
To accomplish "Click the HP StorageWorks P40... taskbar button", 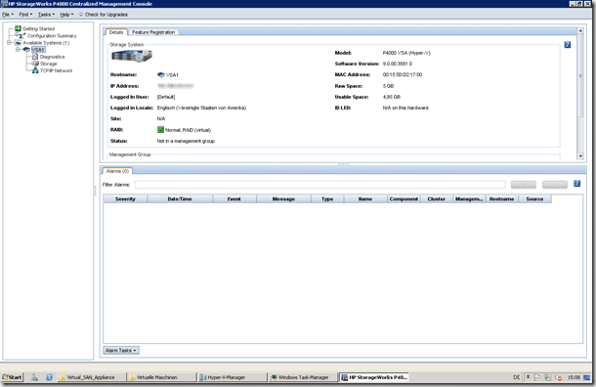I will point(373,377).
